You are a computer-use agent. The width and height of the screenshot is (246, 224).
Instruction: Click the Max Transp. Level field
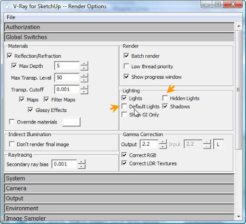[x=67, y=77]
